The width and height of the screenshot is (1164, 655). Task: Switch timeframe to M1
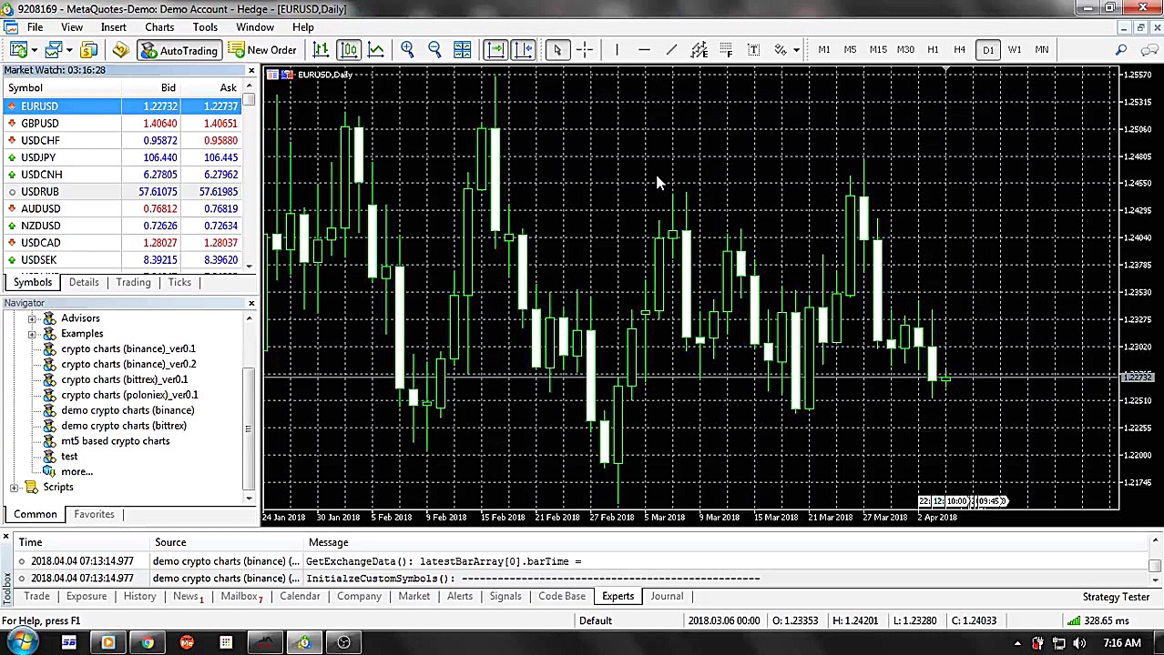823,50
